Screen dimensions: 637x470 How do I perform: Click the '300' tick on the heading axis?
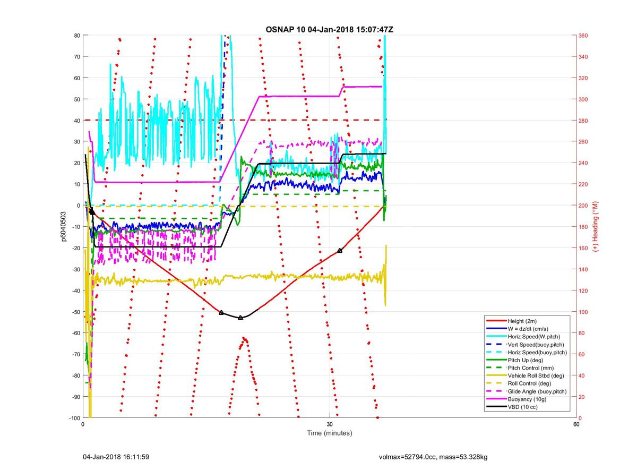click(x=584, y=99)
